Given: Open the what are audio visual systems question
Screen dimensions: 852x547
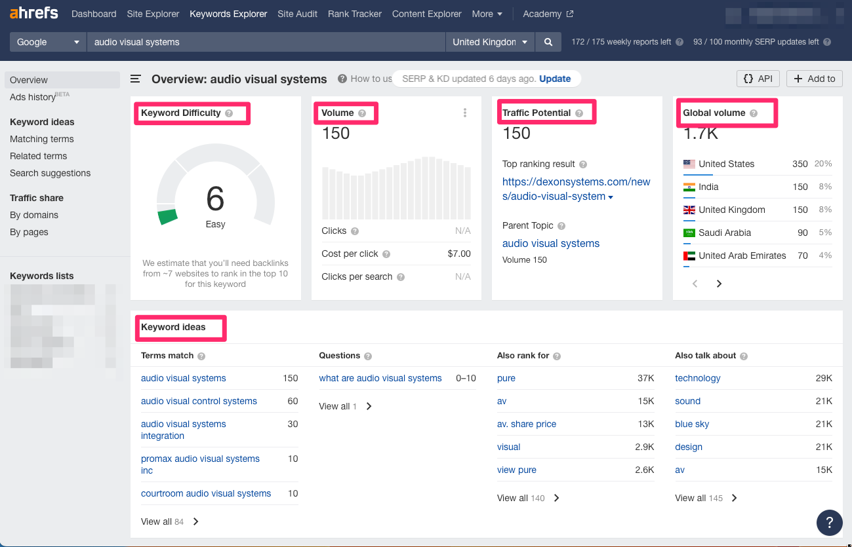Looking at the screenshot, I should tap(380, 378).
